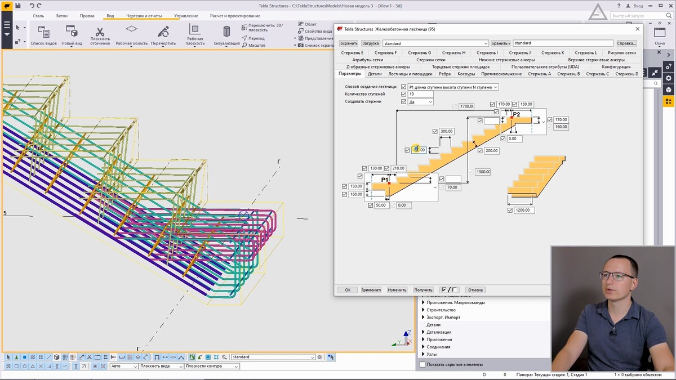Click the 1700.00 dimension input field

click(466, 106)
